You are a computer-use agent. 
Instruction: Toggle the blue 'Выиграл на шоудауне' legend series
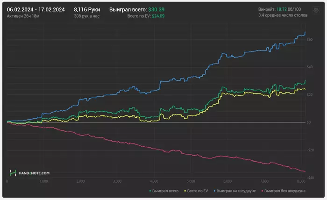[x=237, y=191]
